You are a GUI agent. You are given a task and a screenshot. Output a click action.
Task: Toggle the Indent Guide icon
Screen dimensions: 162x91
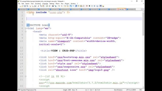tap(76, 6)
